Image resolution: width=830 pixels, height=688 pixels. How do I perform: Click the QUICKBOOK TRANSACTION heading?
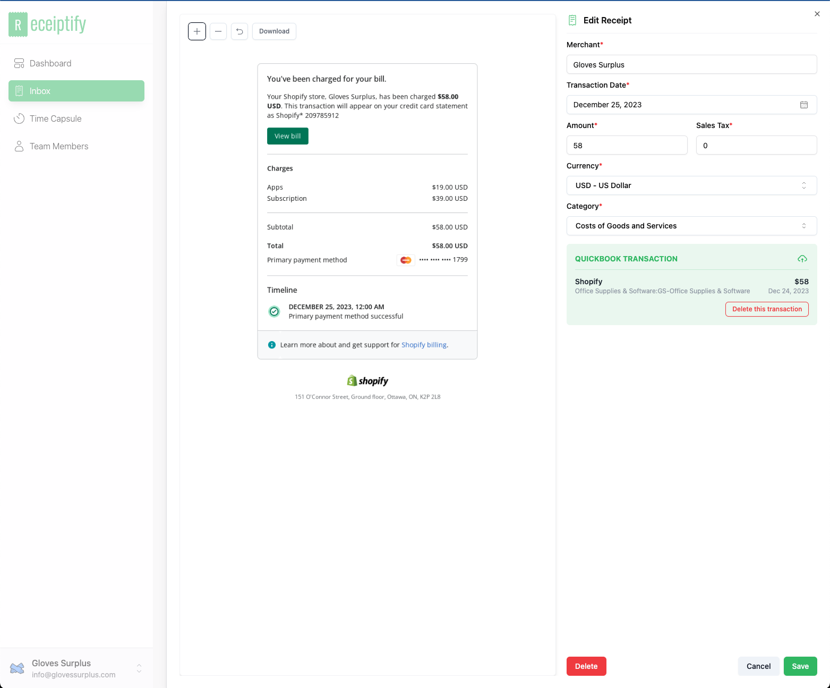(x=626, y=259)
